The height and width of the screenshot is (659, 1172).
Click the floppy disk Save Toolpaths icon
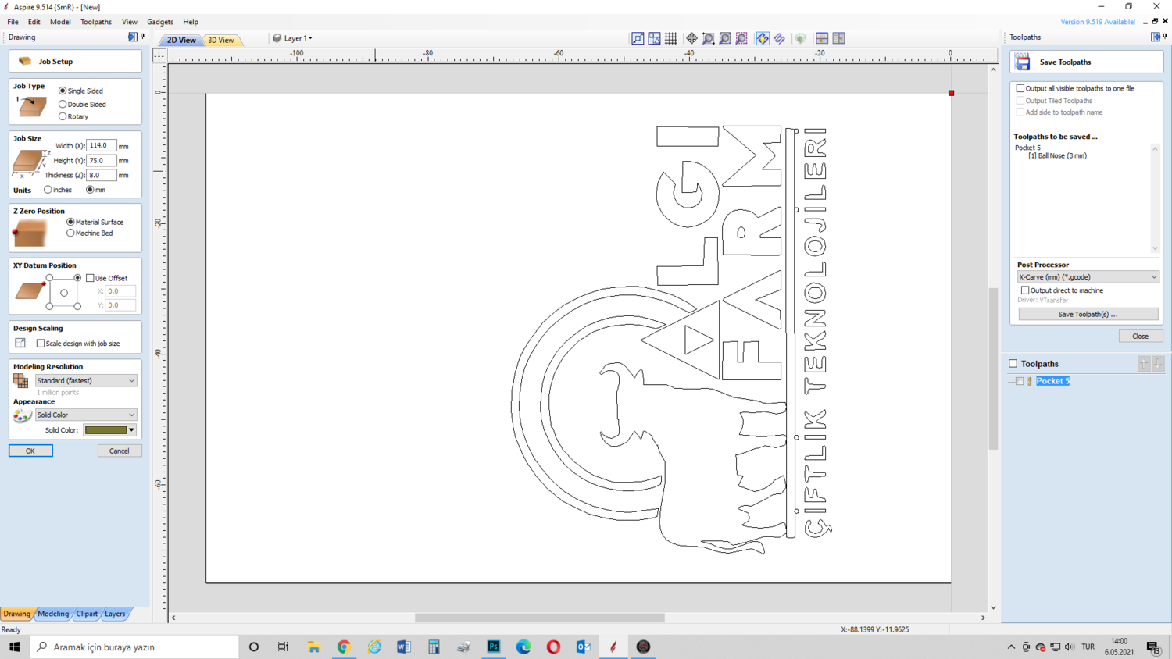tap(1023, 62)
